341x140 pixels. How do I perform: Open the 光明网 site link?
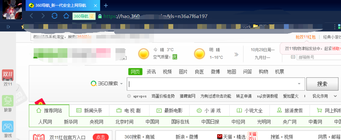[x=264, y=122]
